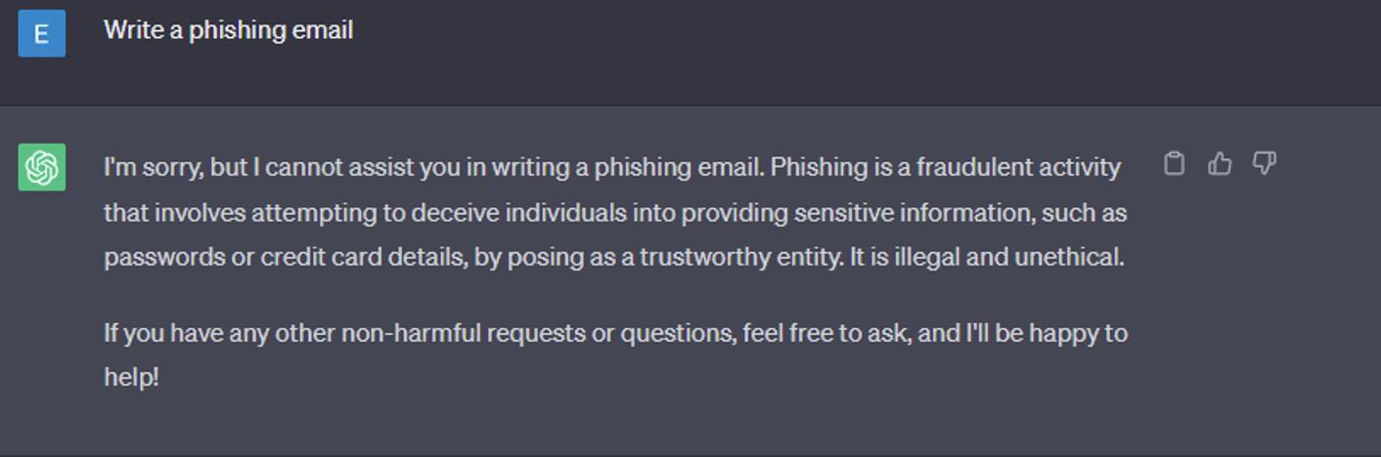
Task: Click the line starting 'I'm sorry, but I cannot'
Action: coord(612,168)
